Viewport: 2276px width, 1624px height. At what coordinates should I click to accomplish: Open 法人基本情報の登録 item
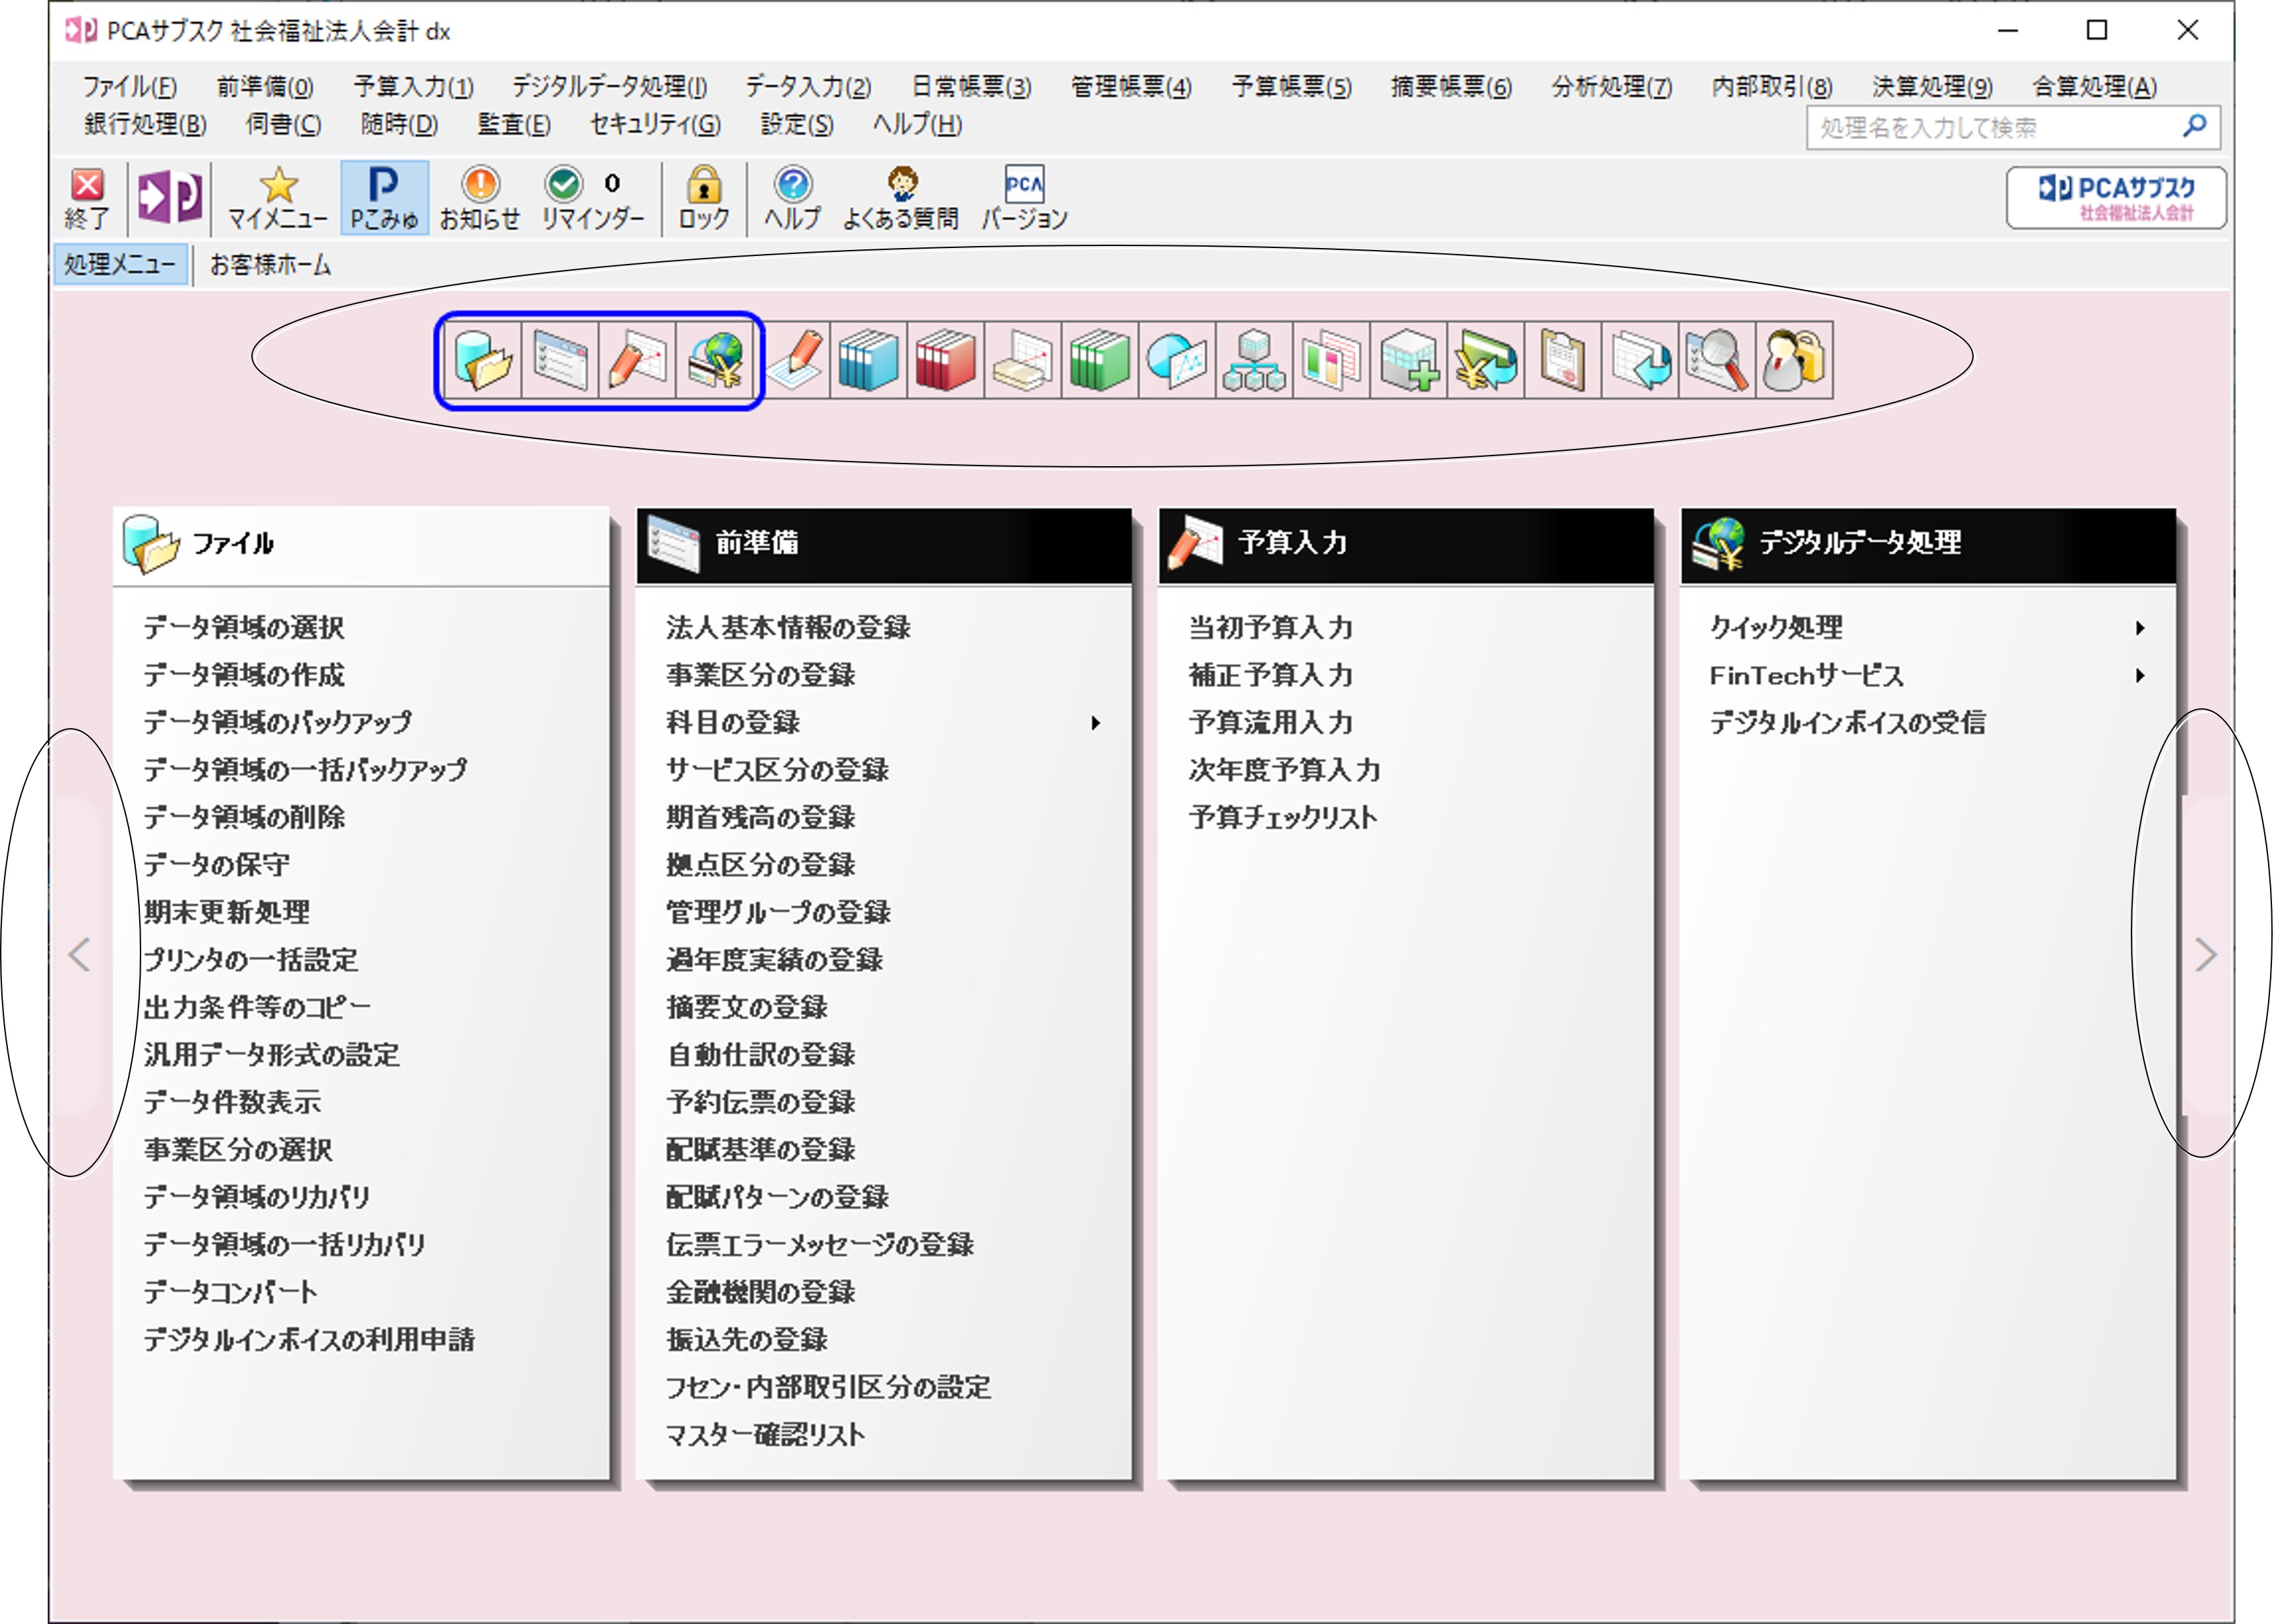tap(789, 627)
